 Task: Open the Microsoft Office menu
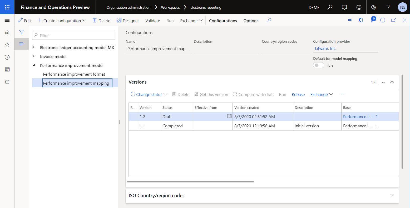[361, 20]
